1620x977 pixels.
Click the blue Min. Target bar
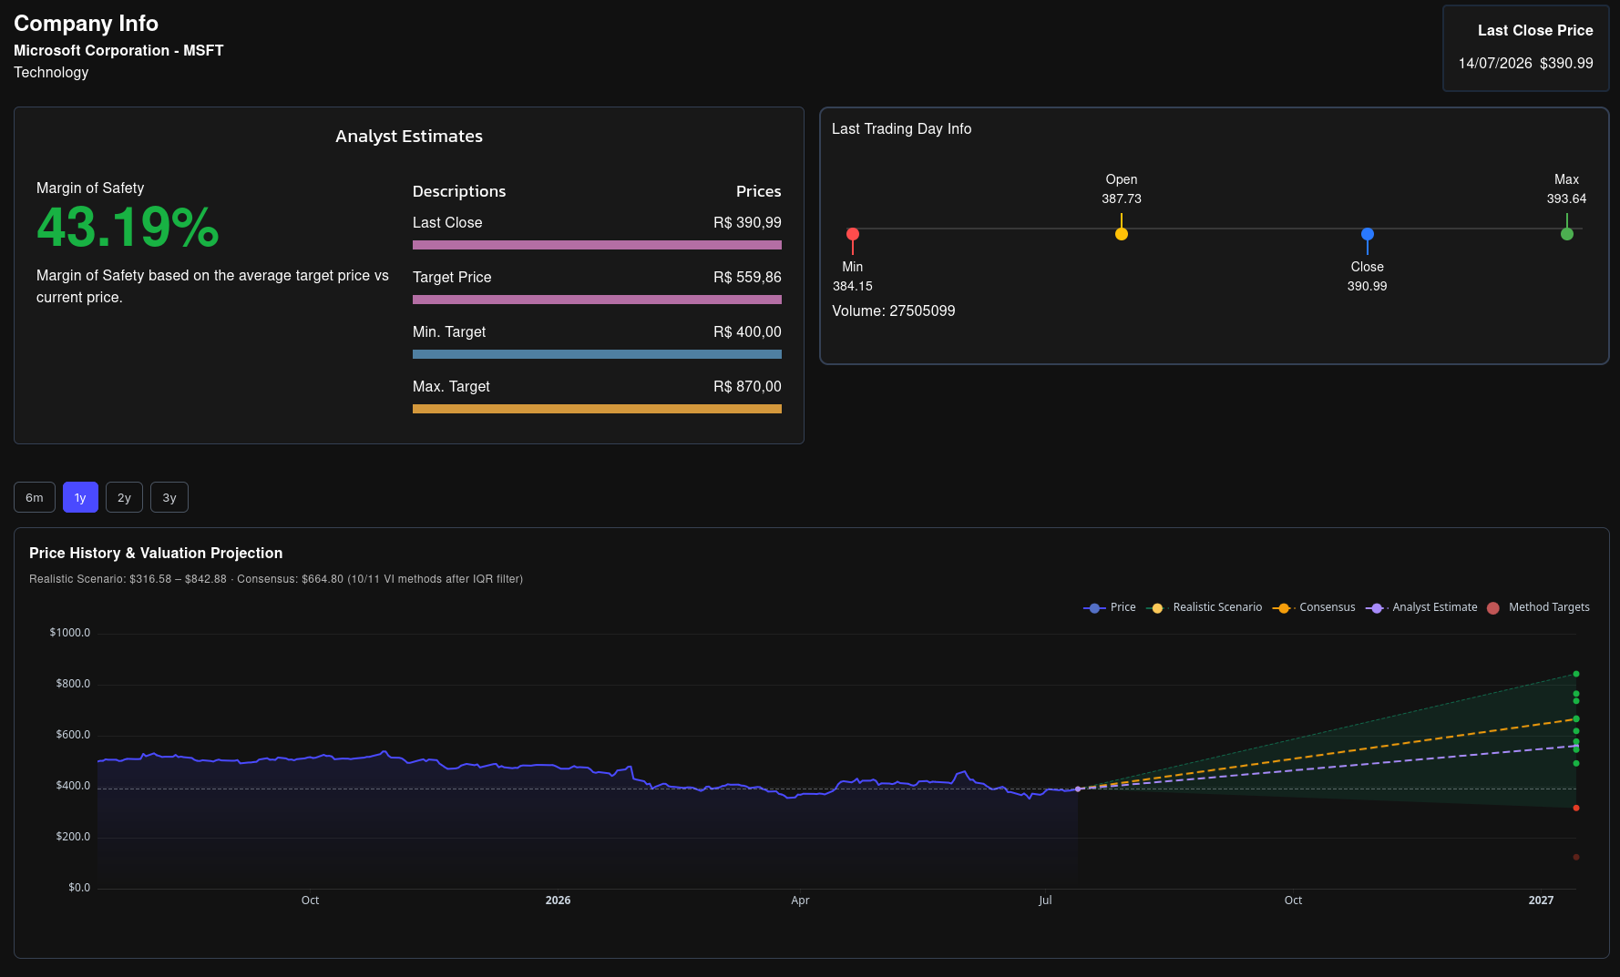(x=597, y=354)
